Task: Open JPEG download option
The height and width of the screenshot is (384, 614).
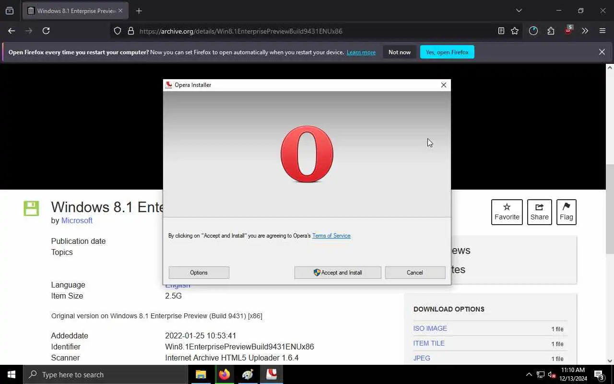Action: [x=422, y=358]
